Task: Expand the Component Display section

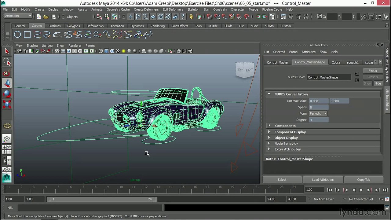Action: pyautogui.click(x=269, y=132)
